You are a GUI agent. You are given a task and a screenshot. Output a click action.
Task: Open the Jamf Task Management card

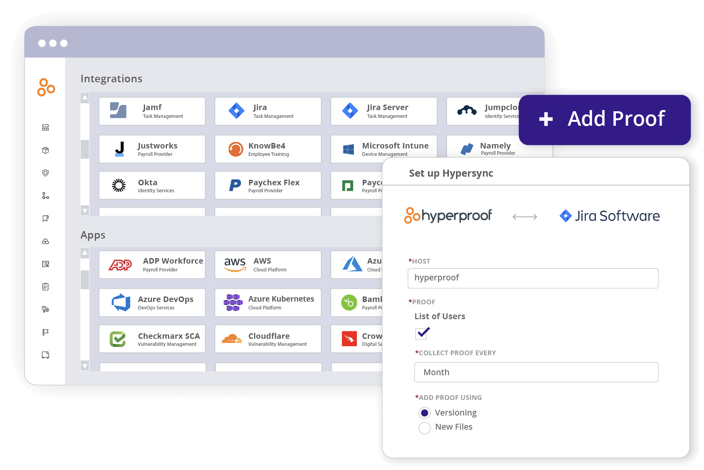coord(152,111)
